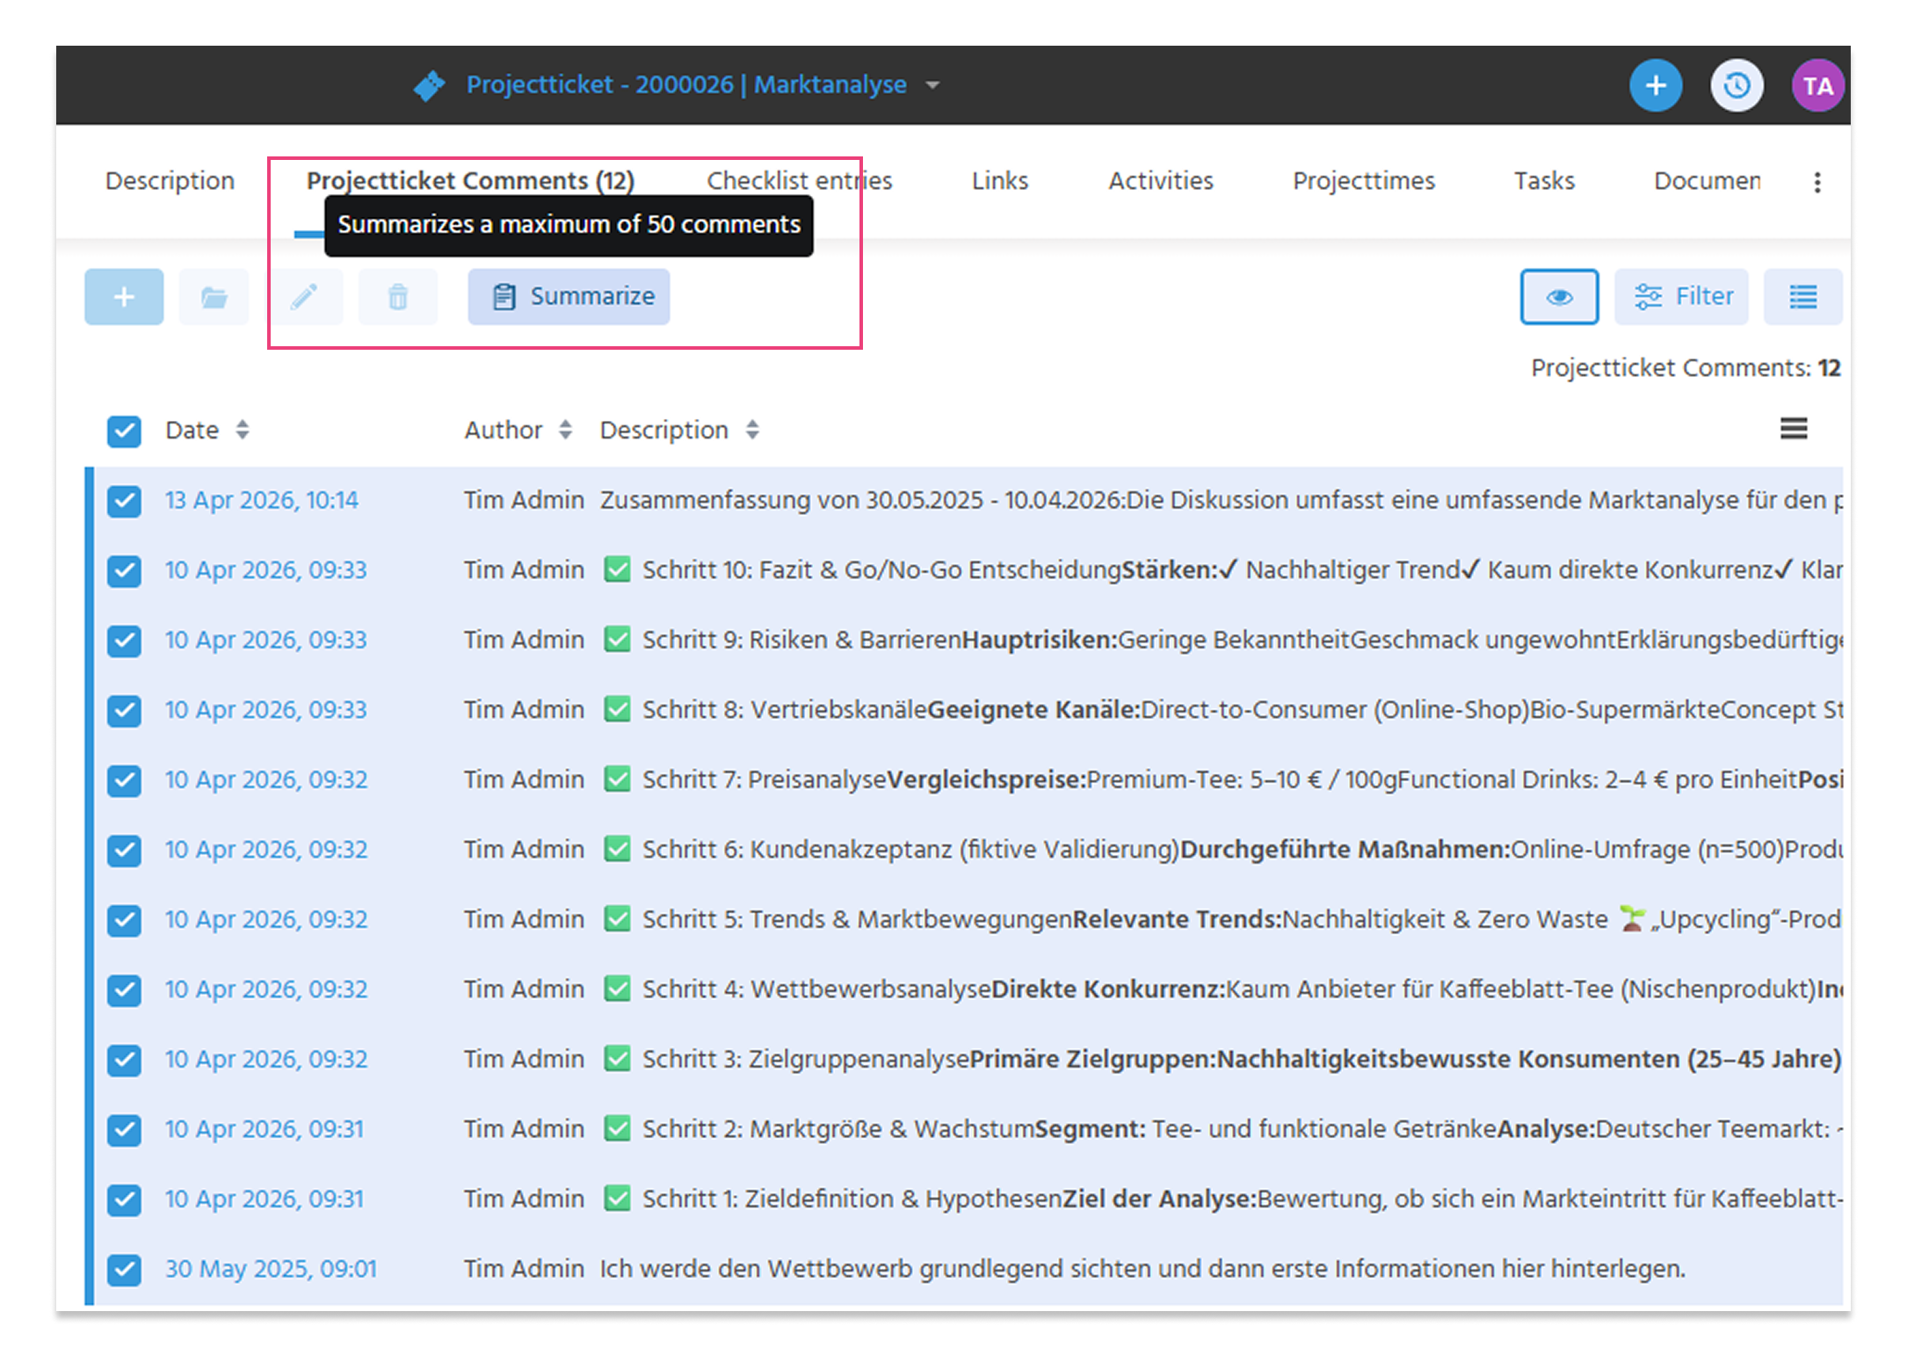Image resolution: width=1907 pixels, height=1355 pixels.
Task: Click the Summarize button
Action: (x=569, y=297)
